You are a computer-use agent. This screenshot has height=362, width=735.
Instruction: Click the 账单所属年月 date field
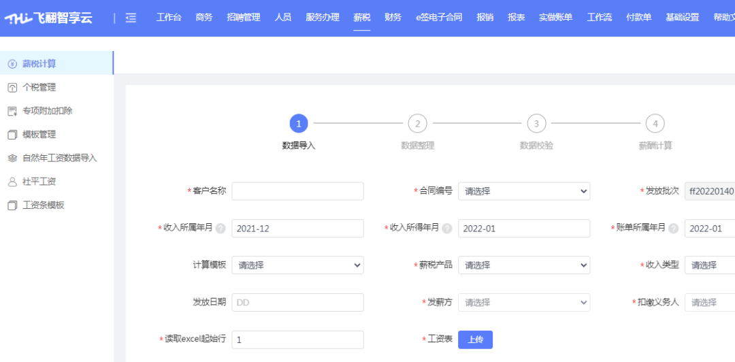[710, 229]
